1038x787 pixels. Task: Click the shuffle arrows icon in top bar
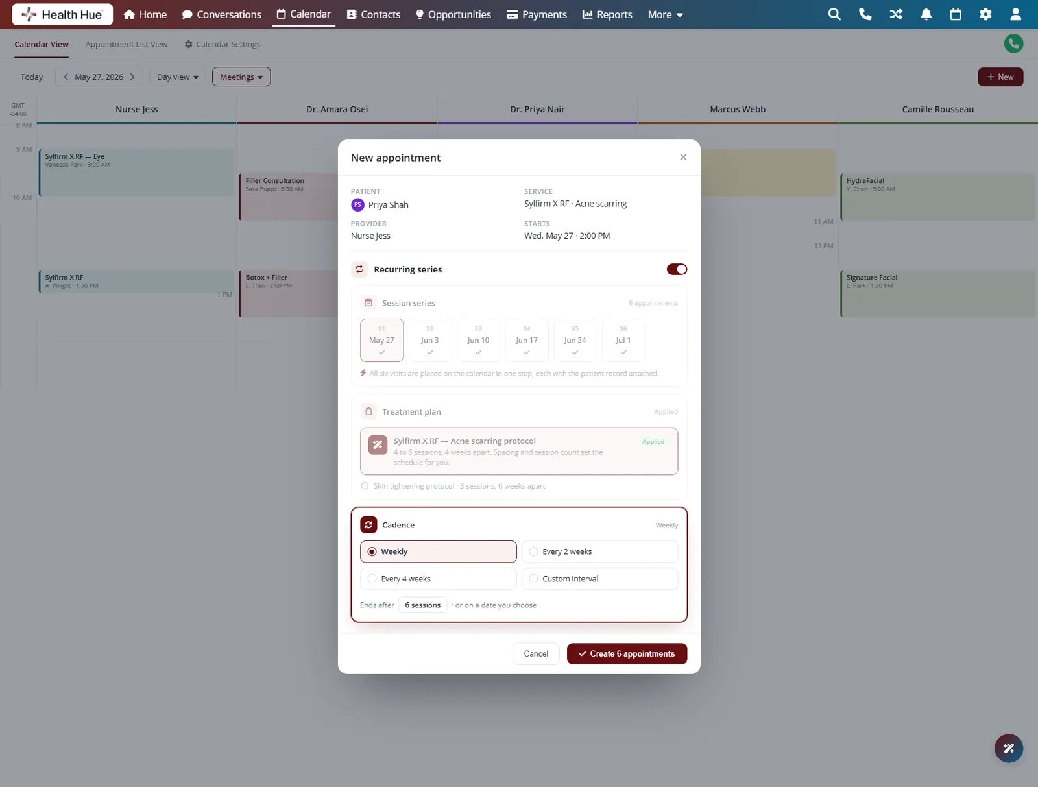[x=896, y=14]
